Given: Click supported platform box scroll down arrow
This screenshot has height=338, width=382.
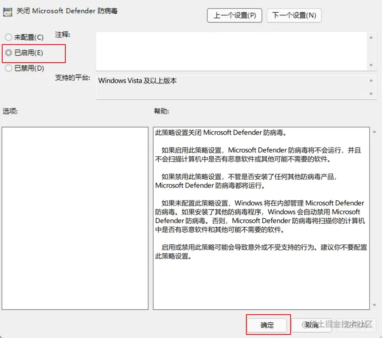Looking at the screenshot, I should click(x=371, y=94).
